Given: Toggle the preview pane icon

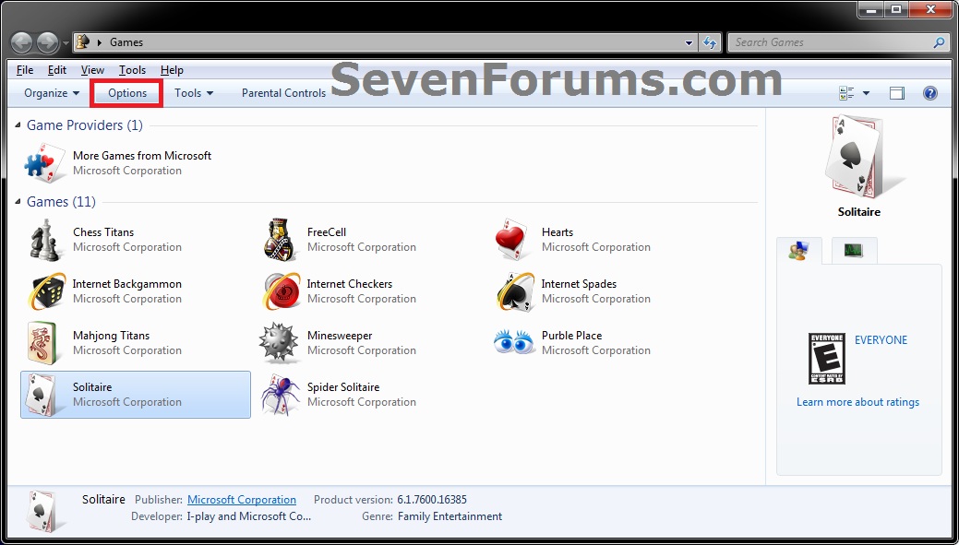Looking at the screenshot, I should pos(896,92).
